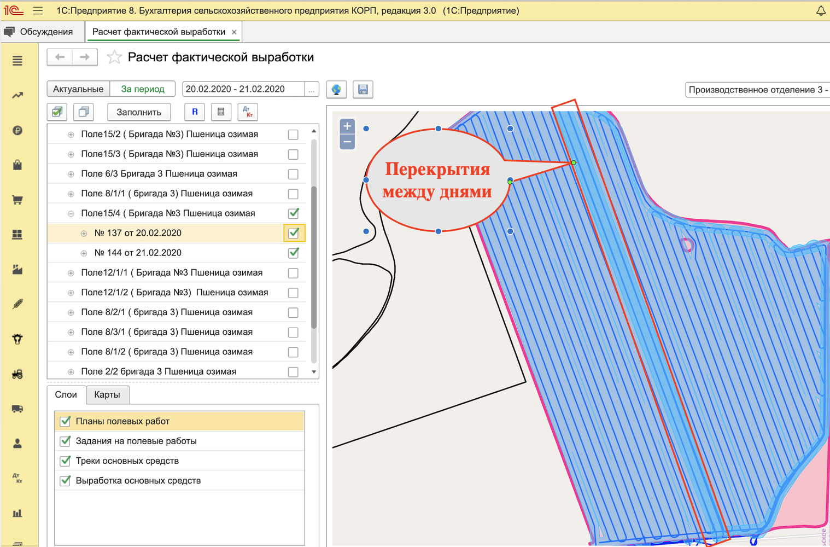
Task: Check the Поле 6/3 Бригада 3 checkbox
Action: pos(293,174)
